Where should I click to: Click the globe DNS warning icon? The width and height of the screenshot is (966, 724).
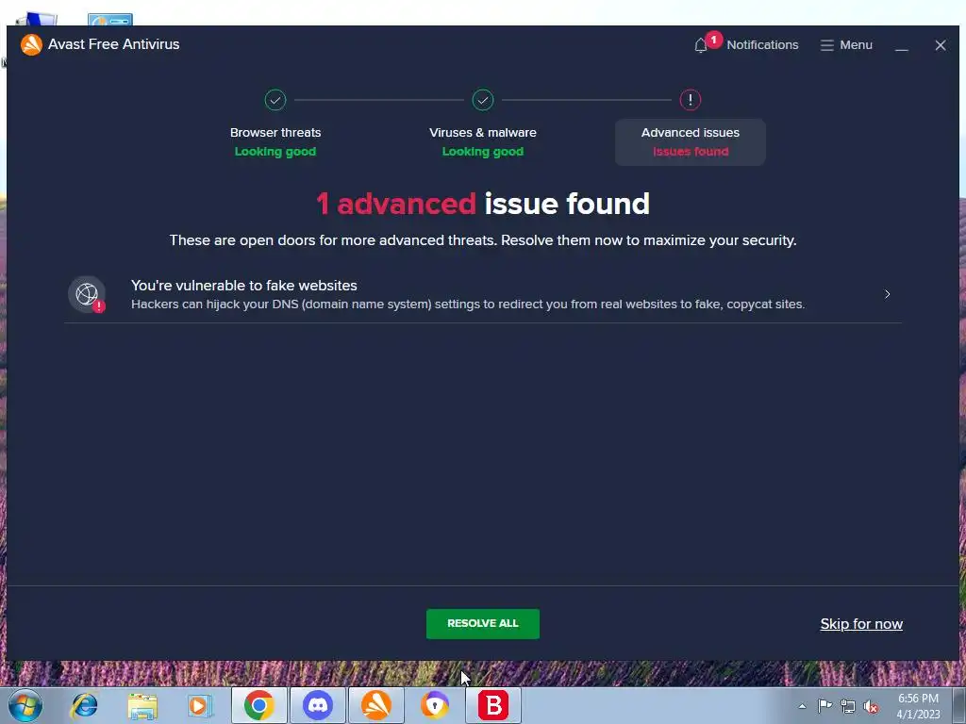pyautogui.click(x=87, y=294)
